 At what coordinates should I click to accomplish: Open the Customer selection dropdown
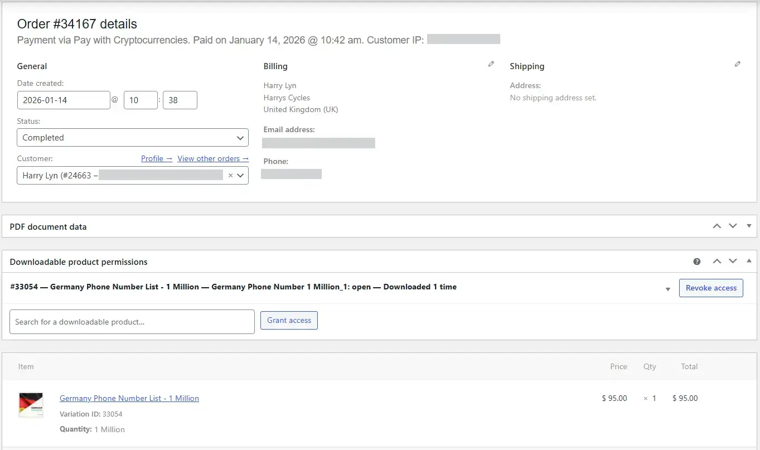tap(240, 176)
